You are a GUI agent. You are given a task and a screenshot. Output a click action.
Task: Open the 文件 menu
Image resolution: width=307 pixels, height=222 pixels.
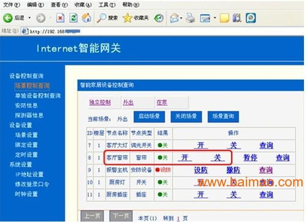(12, 5)
